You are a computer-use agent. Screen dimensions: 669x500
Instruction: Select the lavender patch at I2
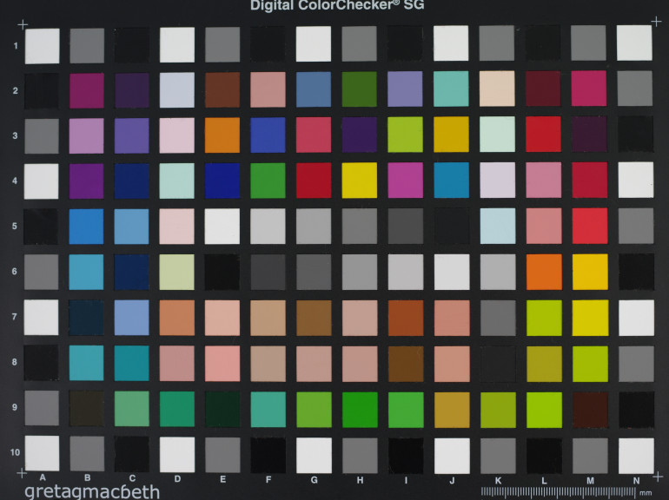[405, 89]
